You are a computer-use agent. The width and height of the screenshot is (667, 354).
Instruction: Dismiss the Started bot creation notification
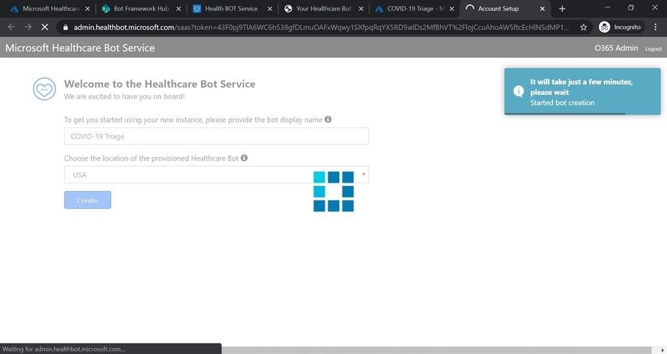pyautogui.click(x=582, y=91)
